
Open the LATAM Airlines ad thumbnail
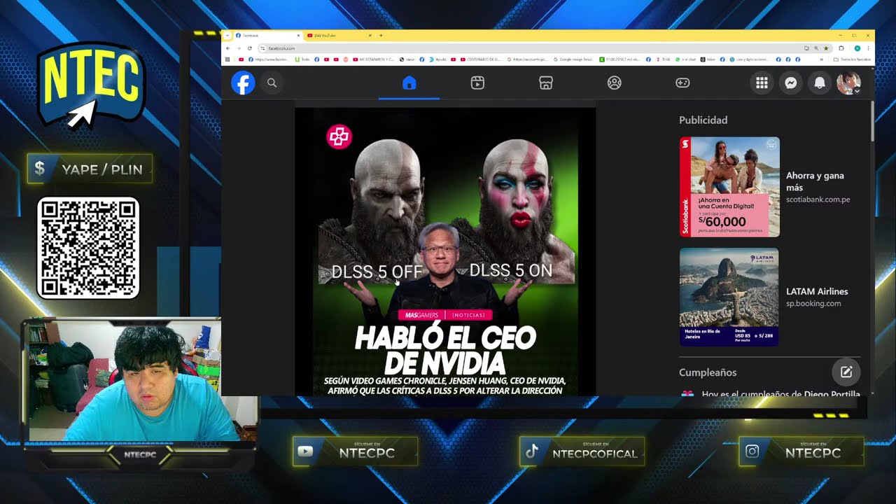(x=729, y=297)
